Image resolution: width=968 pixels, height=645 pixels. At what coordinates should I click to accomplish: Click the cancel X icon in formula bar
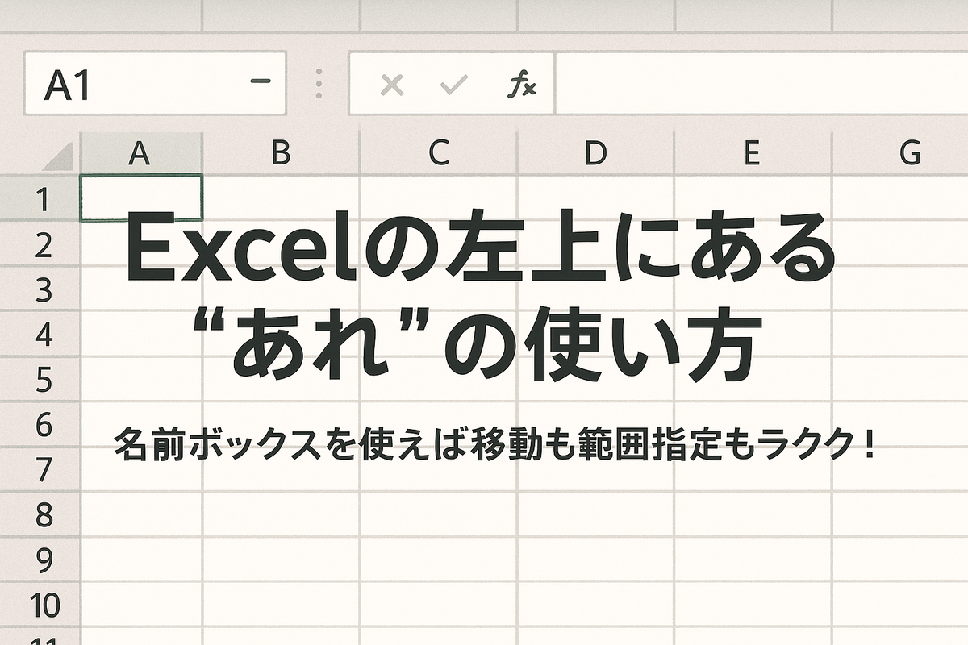tap(392, 85)
